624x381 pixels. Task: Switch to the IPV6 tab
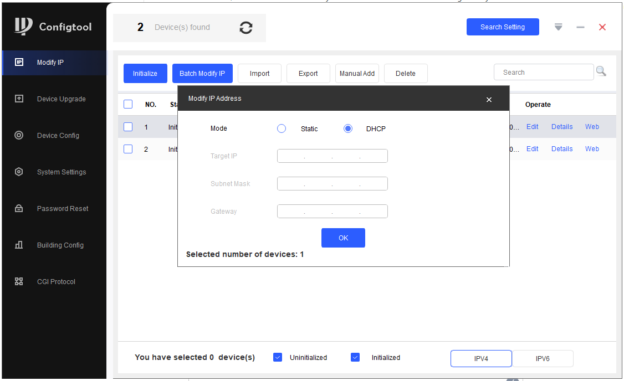tap(542, 359)
